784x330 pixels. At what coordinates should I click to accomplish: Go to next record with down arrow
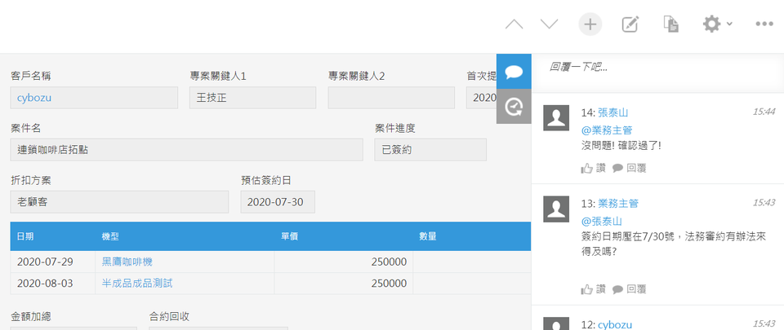(x=549, y=24)
